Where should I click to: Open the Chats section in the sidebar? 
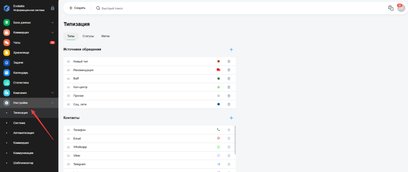point(29,42)
